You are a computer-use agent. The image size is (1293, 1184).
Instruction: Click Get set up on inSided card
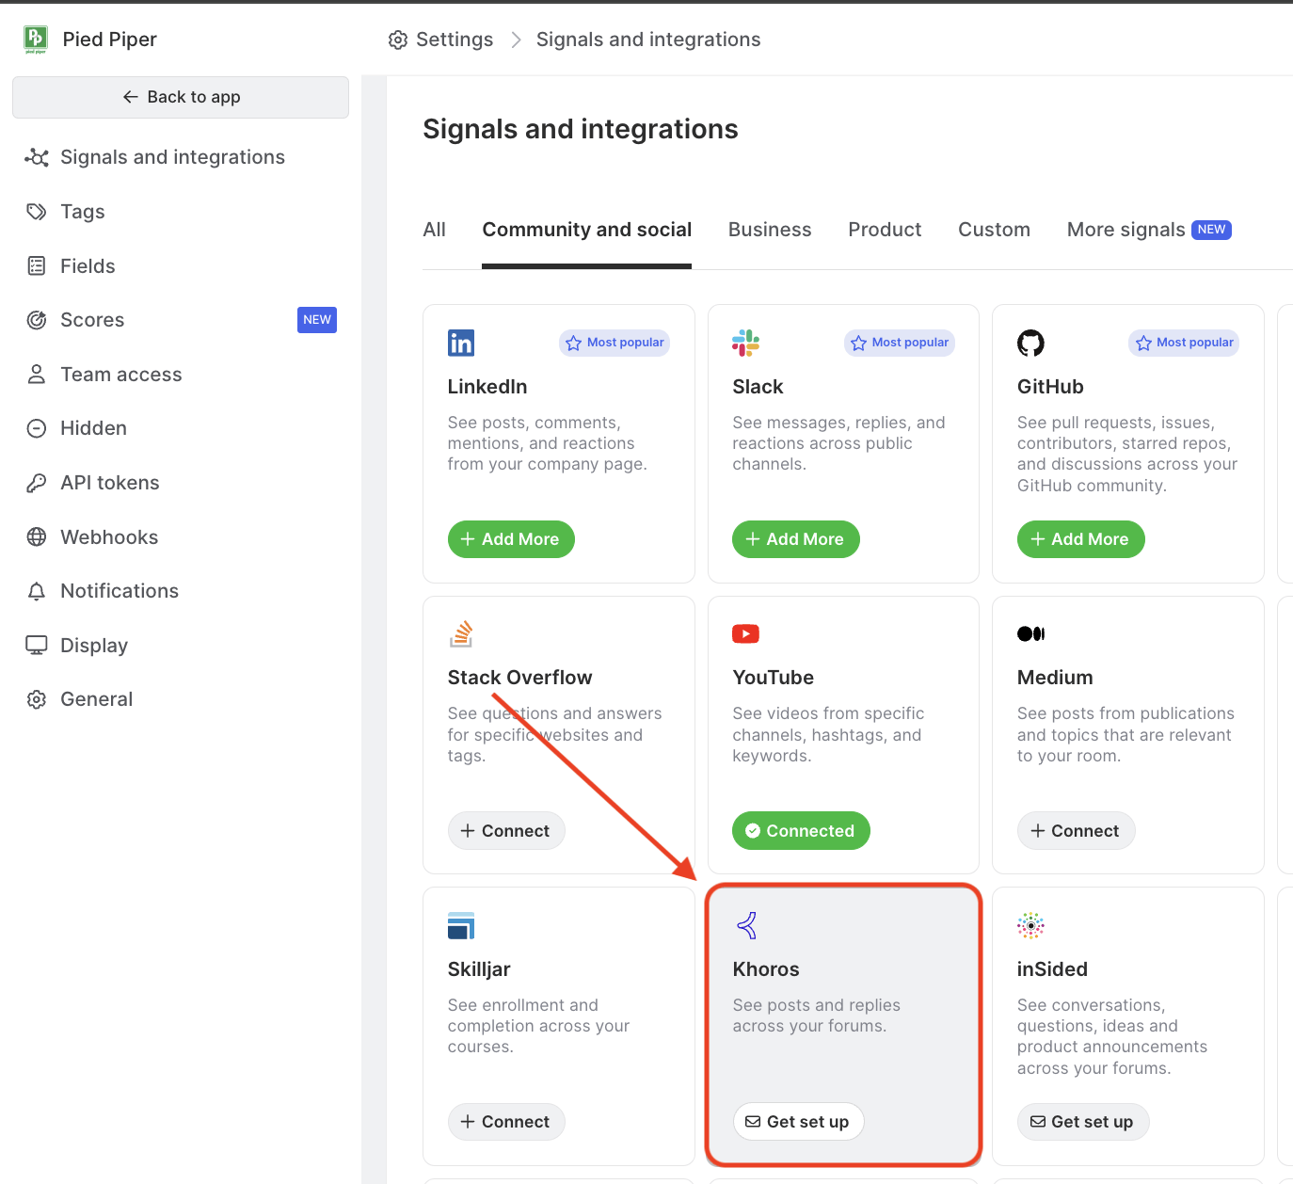click(x=1083, y=1122)
